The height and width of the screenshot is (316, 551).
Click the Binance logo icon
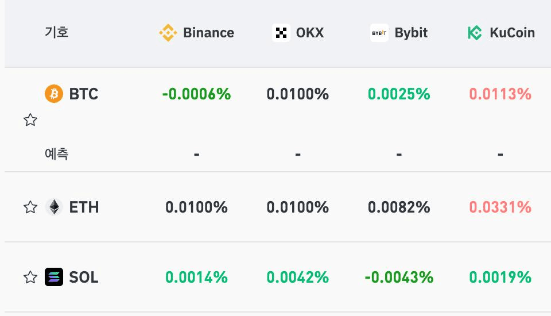[x=168, y=33]
